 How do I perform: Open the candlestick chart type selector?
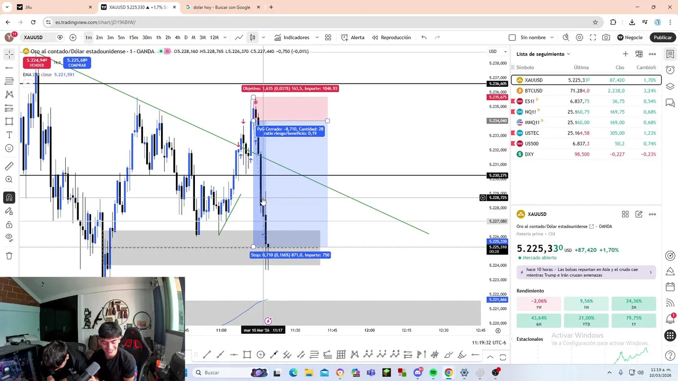(x=253, y=38)
